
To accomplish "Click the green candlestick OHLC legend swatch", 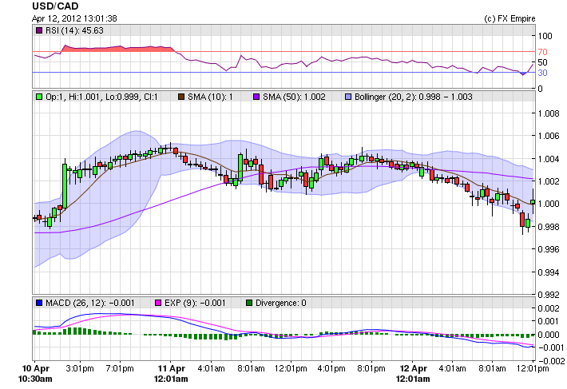I will pyautogui.click(x=39, y=97).
